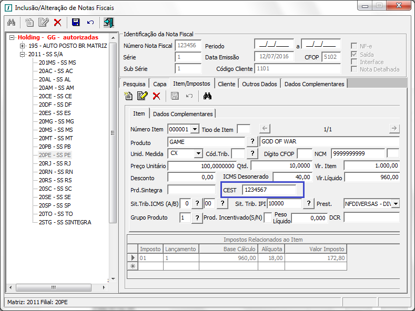Viewport: 415px width, 311px height.
Task: Click the red X delete icon in main toolbar
Action: coord(57,23)
